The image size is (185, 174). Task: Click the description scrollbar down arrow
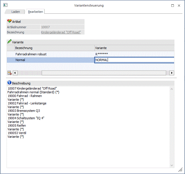tap(172, 165)
